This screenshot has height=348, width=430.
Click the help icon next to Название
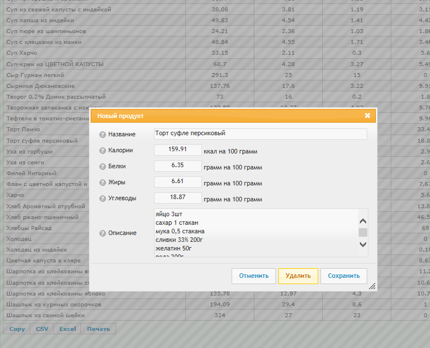point(102,135)
